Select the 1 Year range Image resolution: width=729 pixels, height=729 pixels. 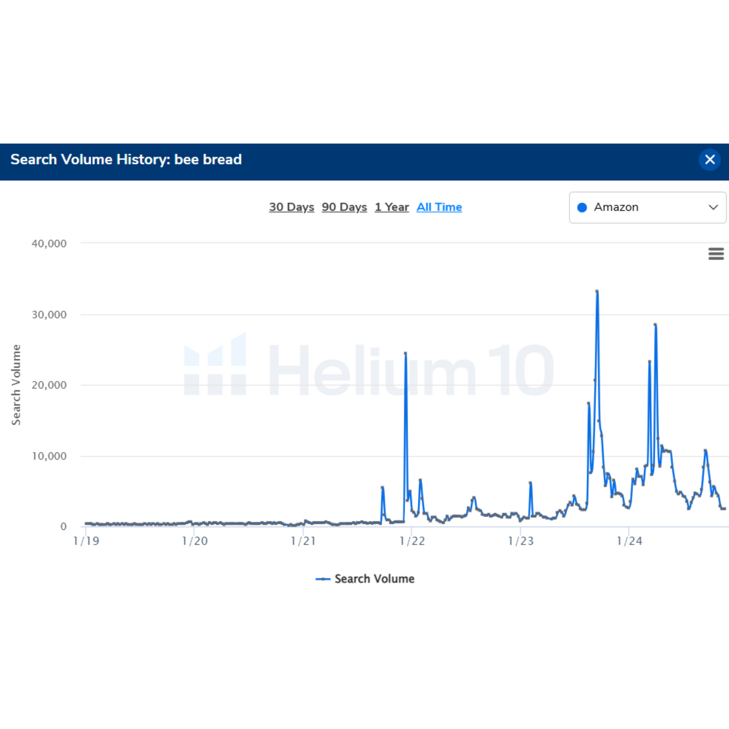[391, 207]
